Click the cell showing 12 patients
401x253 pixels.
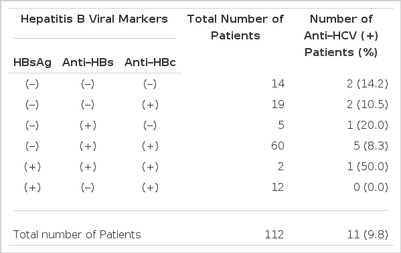(x=278, y=187)
